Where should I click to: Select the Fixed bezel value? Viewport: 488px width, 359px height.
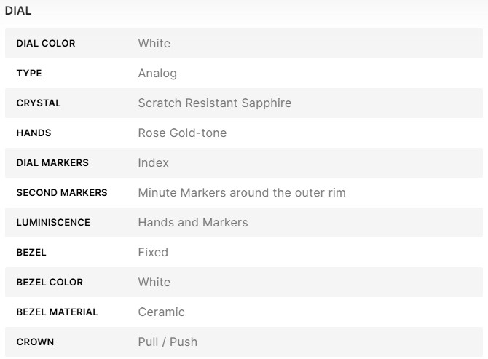153,253
